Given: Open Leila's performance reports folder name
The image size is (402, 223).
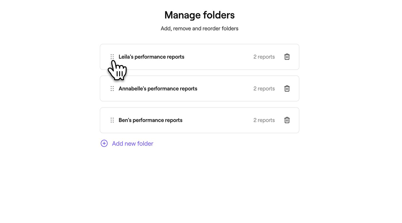Looking at the screenshot, I should click(x=151, y=57).
